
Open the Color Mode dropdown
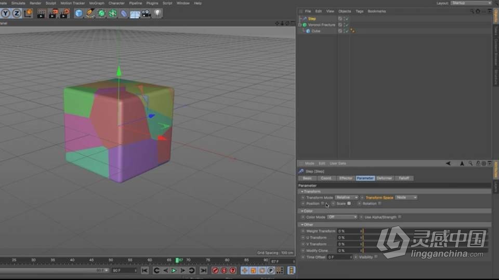tap(342, 217)
